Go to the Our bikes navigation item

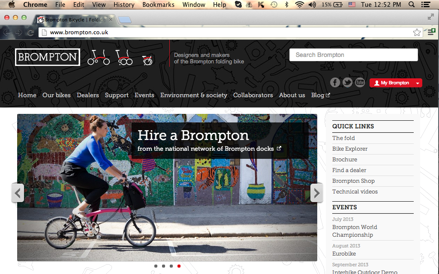[57, 95]
